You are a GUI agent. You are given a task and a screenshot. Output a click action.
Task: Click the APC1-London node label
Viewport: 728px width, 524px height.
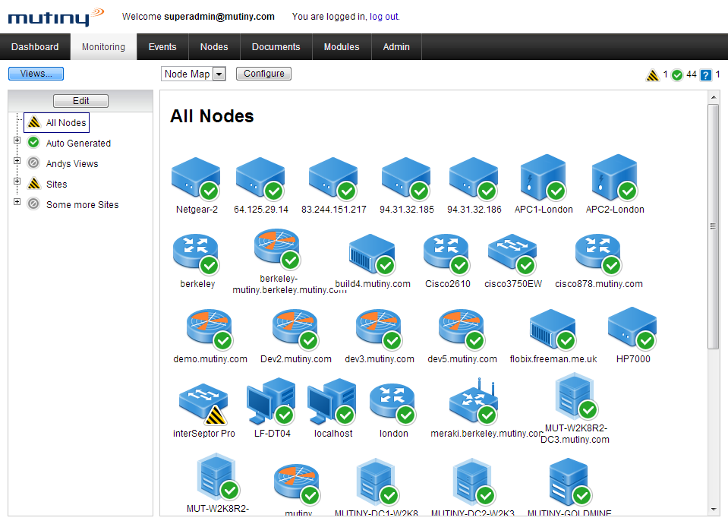coord(544,210)
